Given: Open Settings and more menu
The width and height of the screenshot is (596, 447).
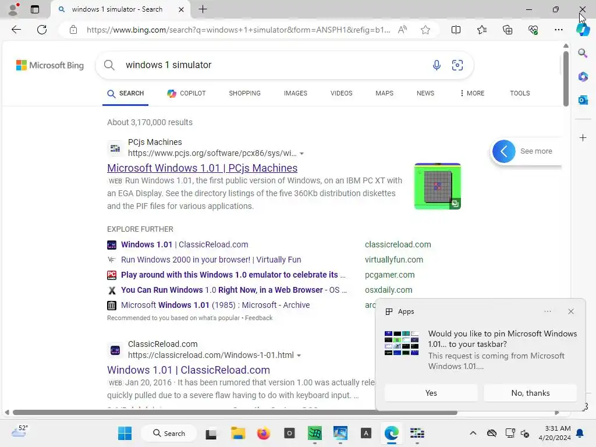Looking at the screenshot, I should click(x=558, y=30).
